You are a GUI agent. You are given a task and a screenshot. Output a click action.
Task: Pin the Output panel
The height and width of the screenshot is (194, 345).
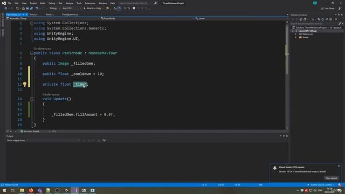(284, 136)
